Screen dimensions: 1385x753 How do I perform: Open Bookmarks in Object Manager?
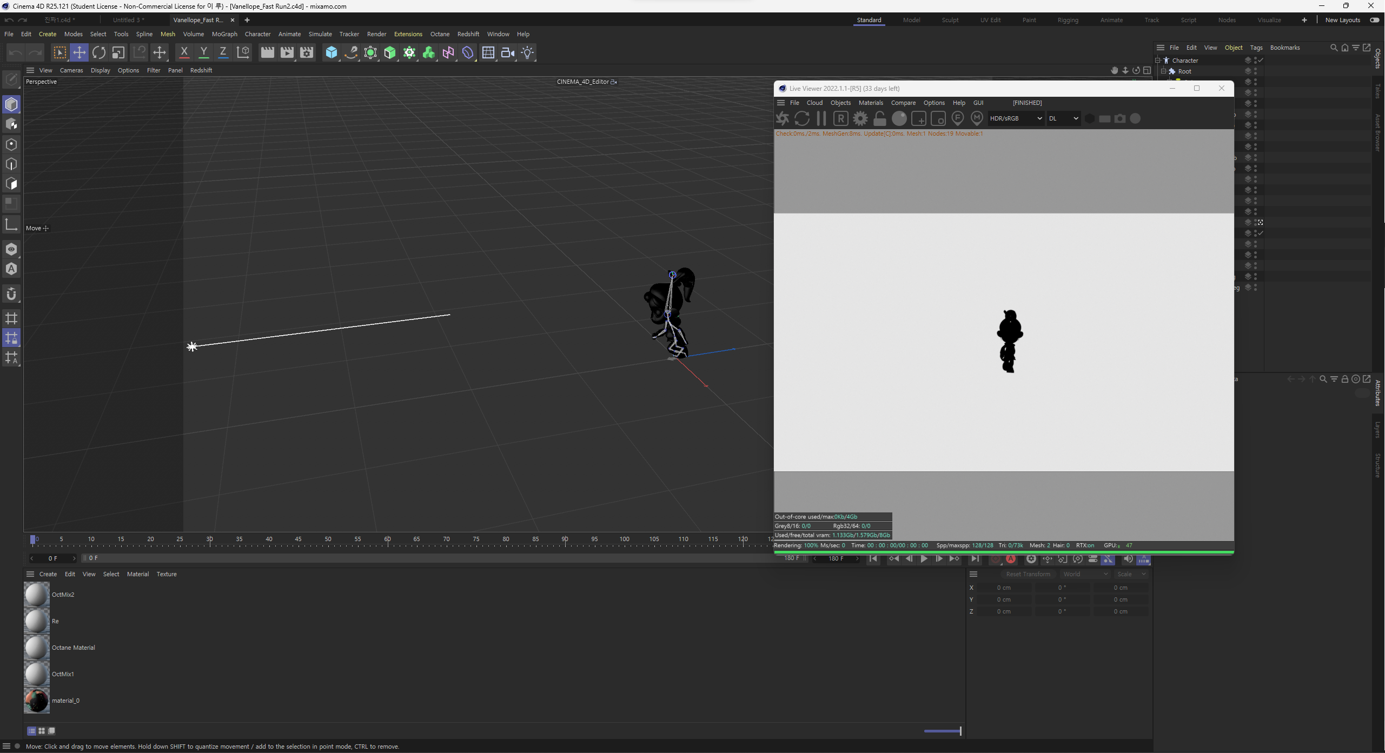(x=1284, y=48)
